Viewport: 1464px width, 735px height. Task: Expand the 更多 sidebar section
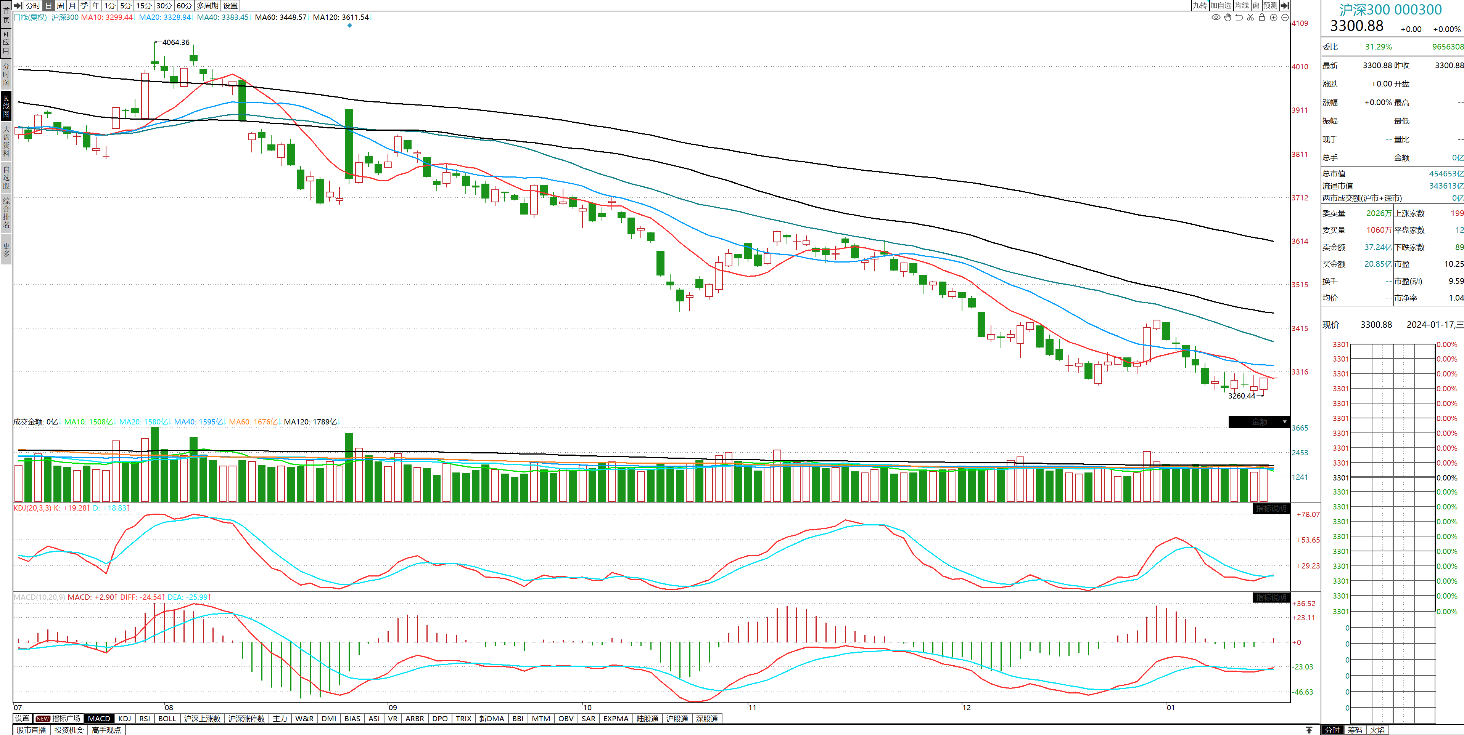point(6,250)
